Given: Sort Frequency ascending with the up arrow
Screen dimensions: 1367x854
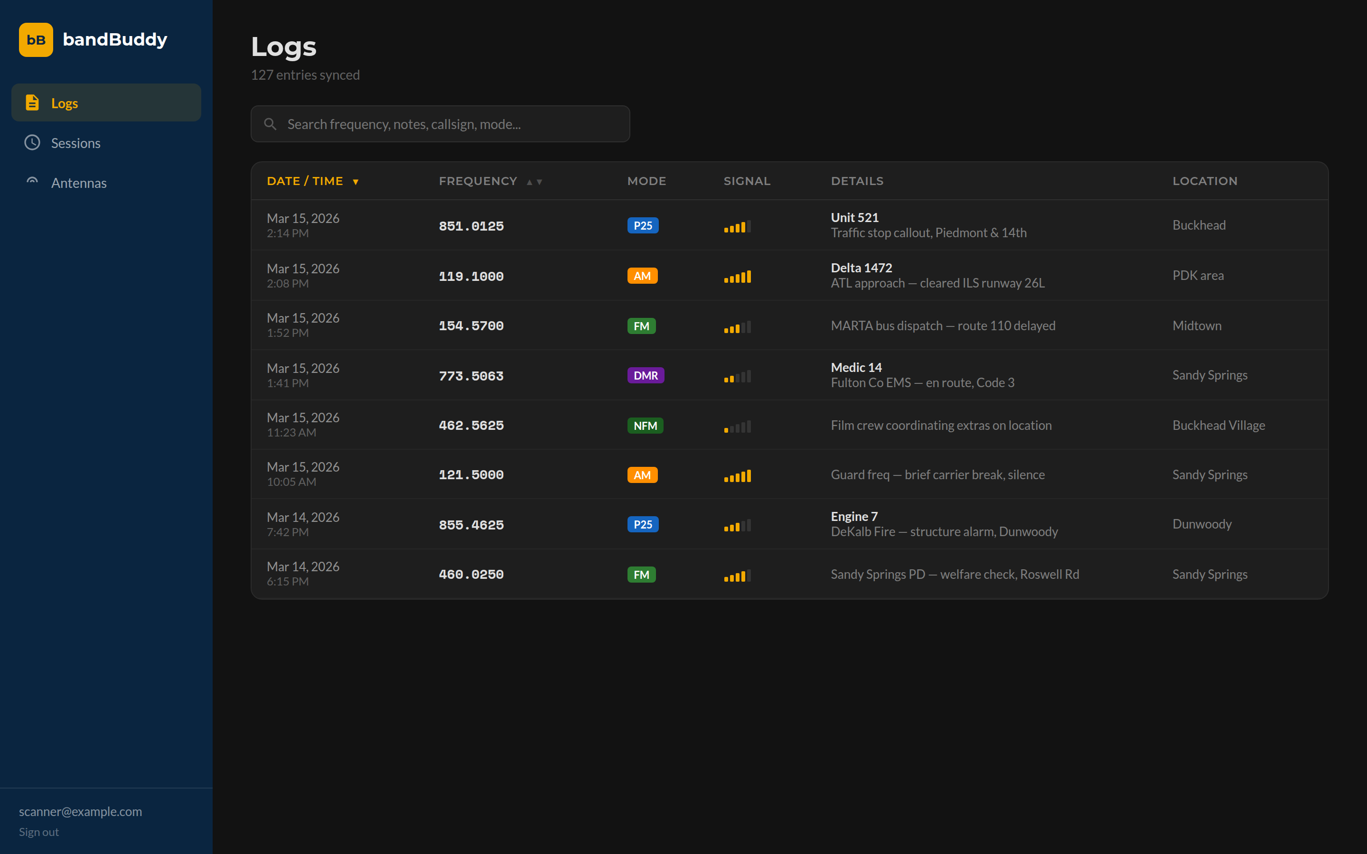Looking at the screenshot, I should click(529, 181).
